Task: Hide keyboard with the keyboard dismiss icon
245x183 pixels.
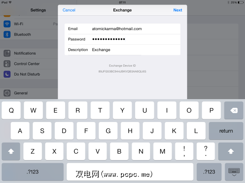Action: 234,172
